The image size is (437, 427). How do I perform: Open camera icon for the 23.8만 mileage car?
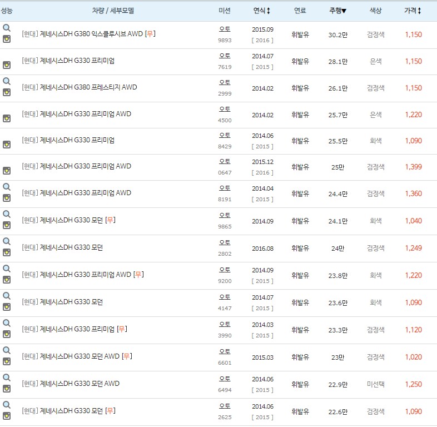point(7,280)
